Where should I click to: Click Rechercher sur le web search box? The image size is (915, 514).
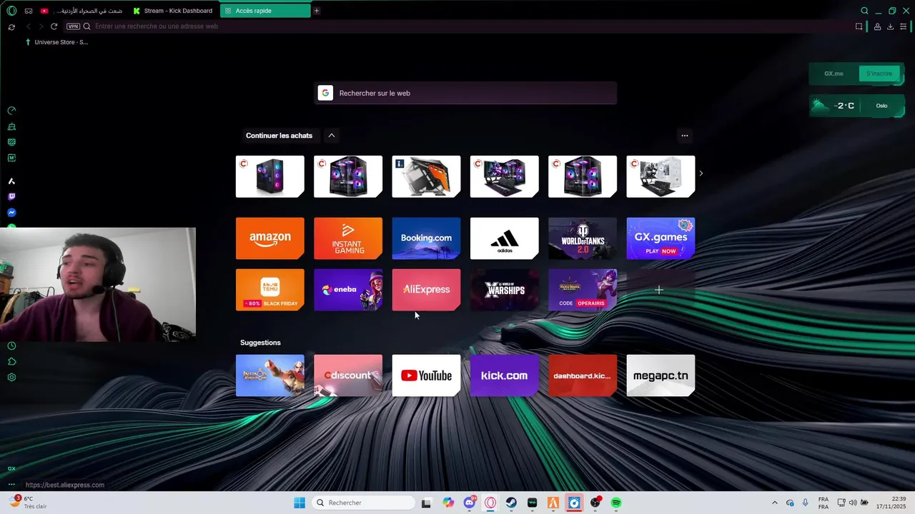(465, 93)
